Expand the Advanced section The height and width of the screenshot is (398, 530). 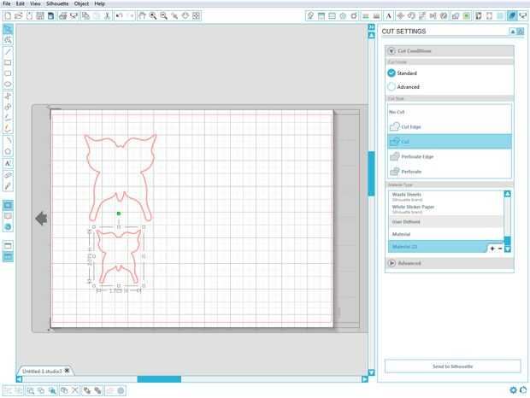pos(392,263)
